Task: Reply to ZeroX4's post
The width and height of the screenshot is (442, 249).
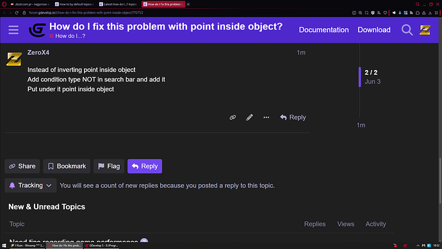Action: tap(293, 117)
